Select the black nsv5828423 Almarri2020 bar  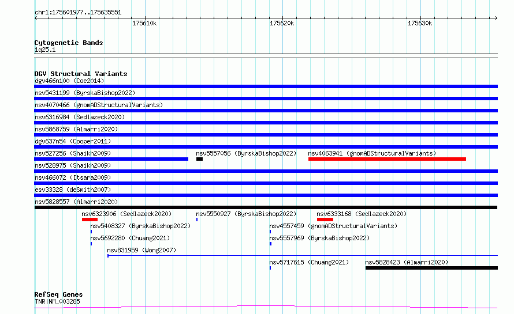pyautogui.click(x=431, y=268)
